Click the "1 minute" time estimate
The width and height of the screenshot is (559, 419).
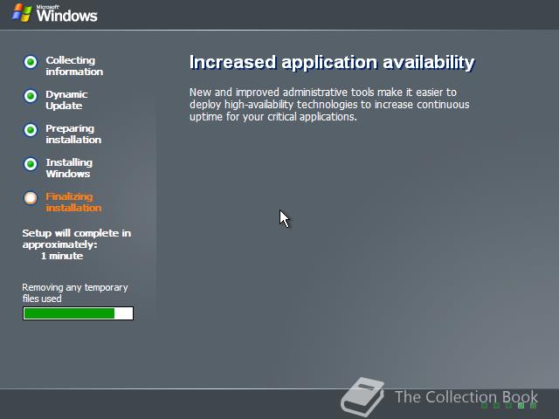[x=62, y=256]
